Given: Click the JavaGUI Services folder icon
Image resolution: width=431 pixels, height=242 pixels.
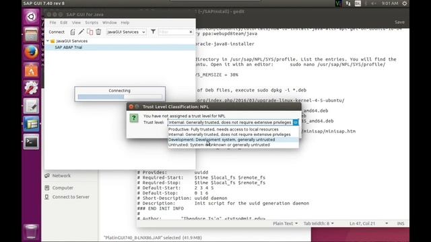Looking at the screenshot, I should coord(53,41).
